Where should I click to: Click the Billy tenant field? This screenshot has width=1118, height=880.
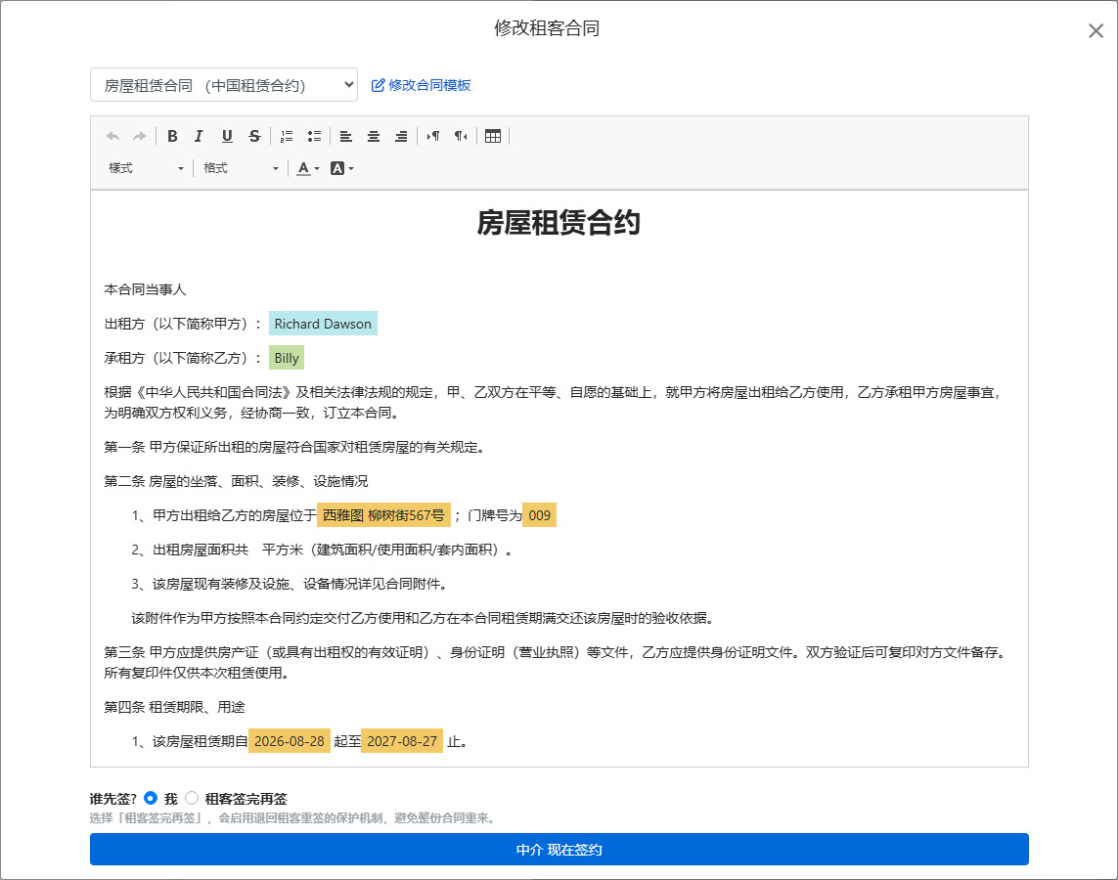287,358
